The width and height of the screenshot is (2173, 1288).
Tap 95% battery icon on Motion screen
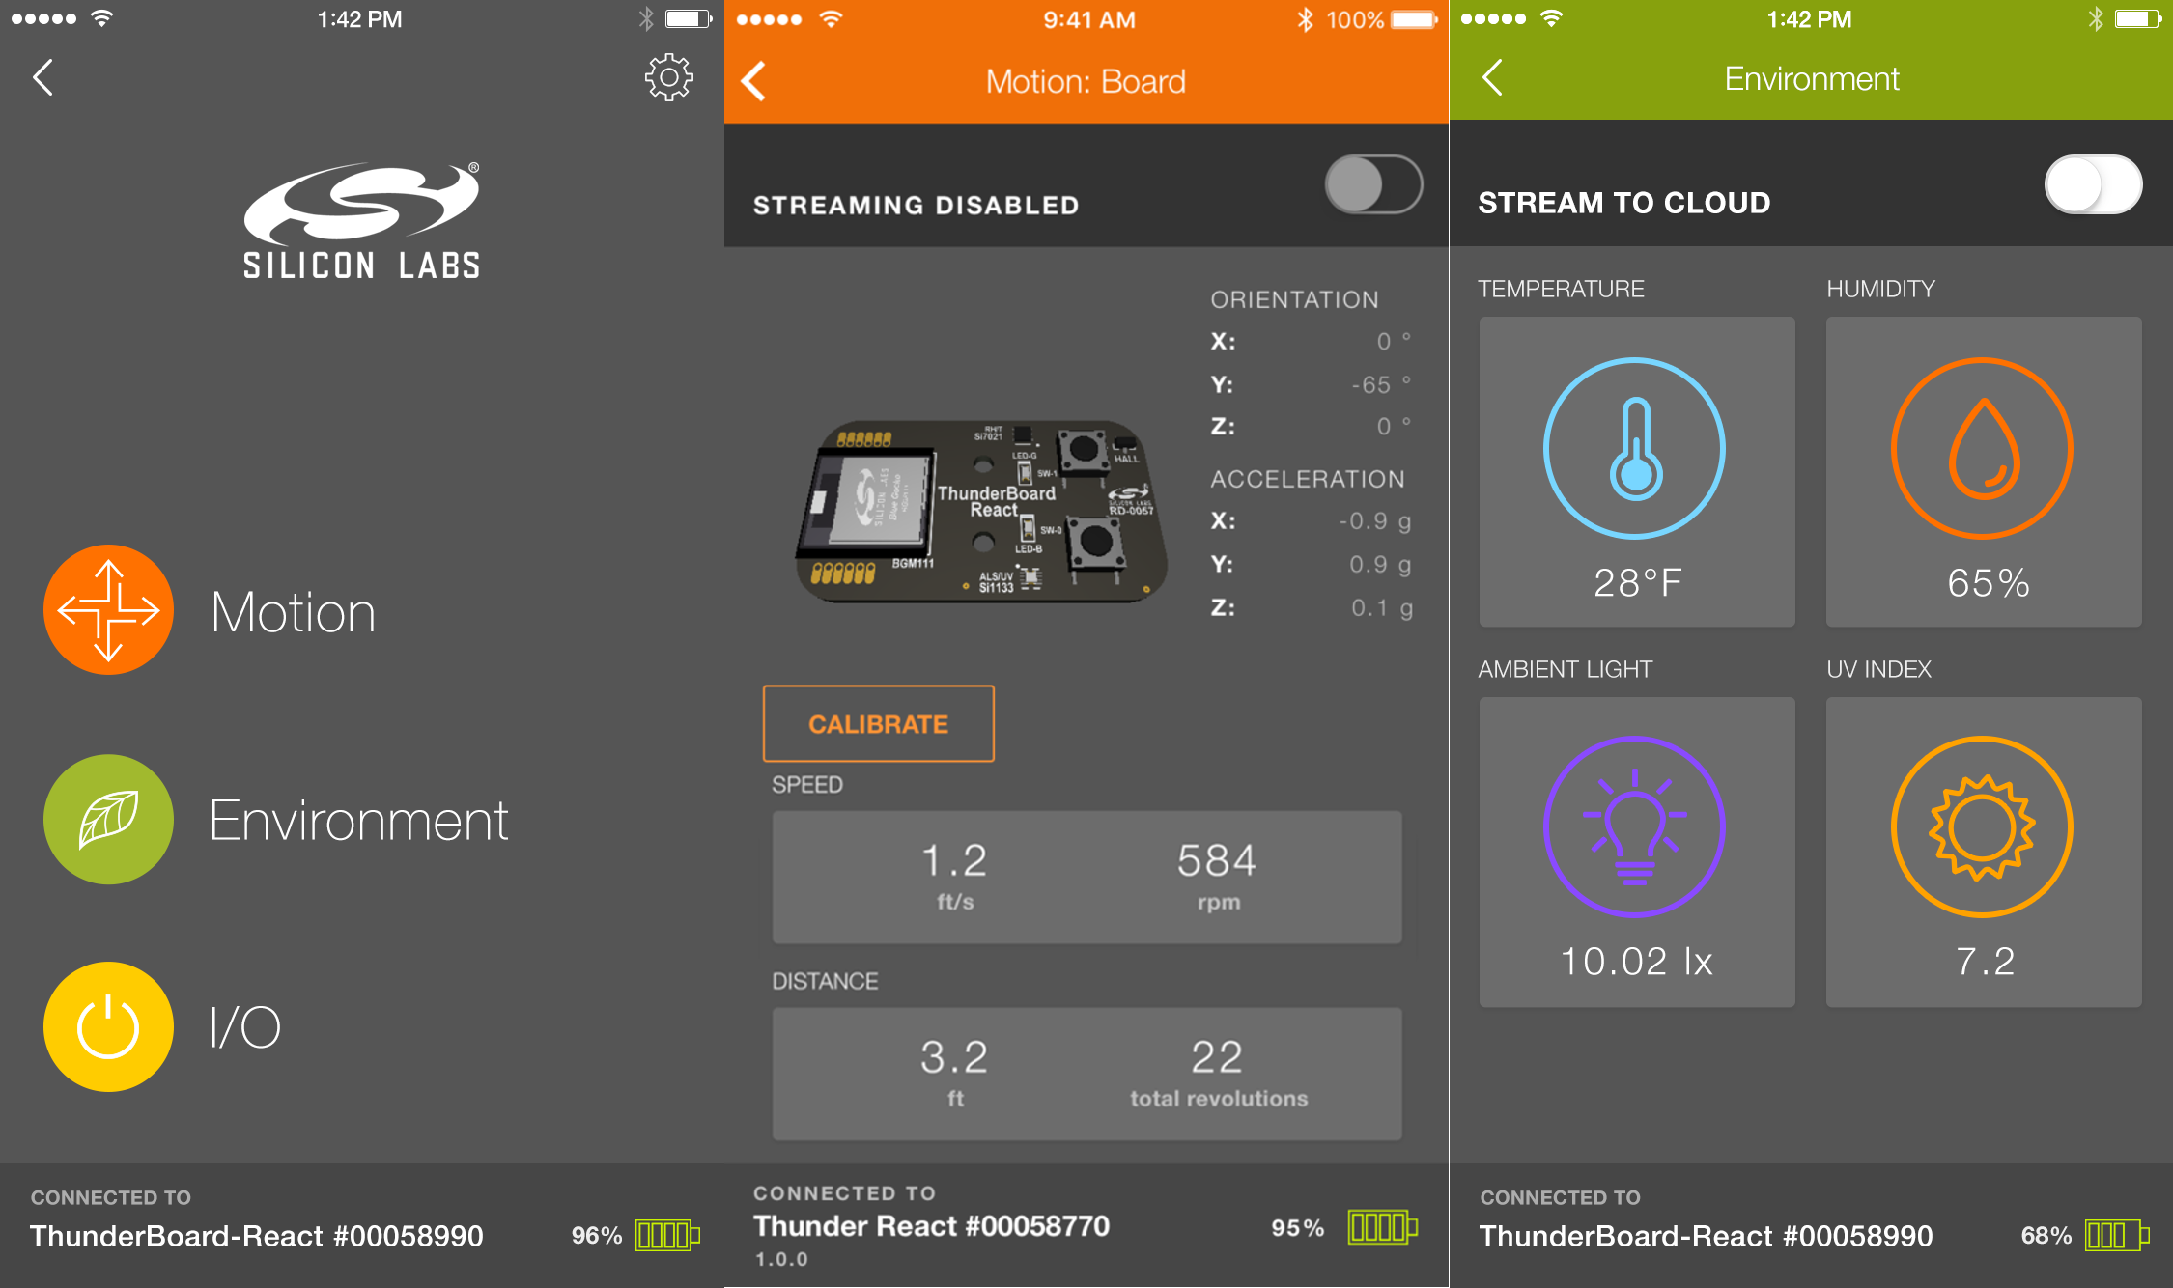(x=1382, y=1227)
